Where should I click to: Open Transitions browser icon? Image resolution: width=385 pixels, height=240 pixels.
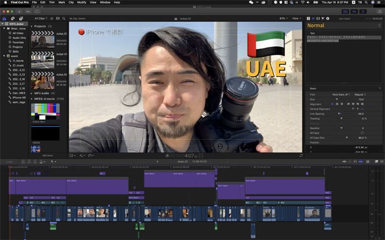(382, 162)
